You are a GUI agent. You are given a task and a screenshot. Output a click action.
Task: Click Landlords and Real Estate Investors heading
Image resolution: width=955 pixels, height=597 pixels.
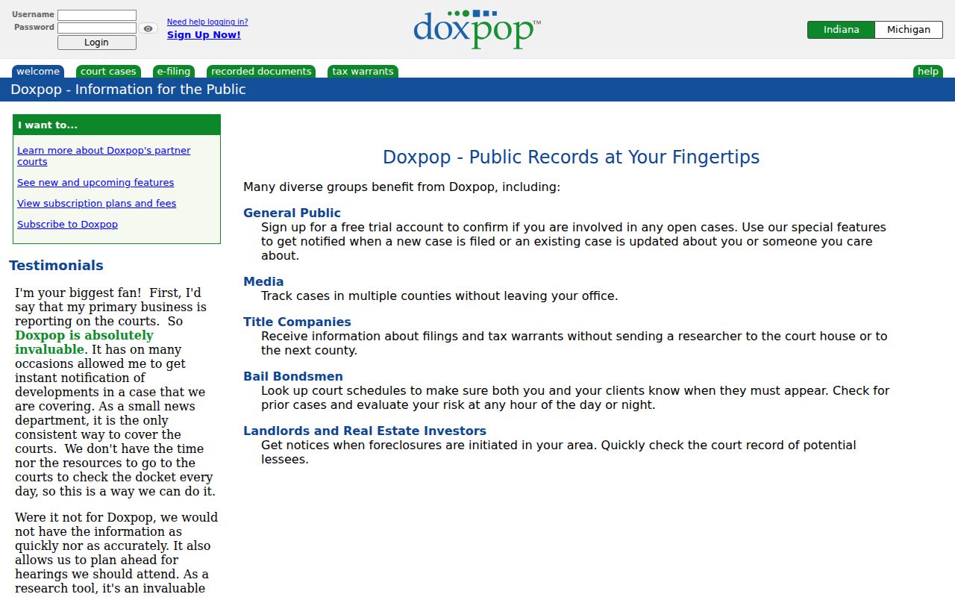365,431
